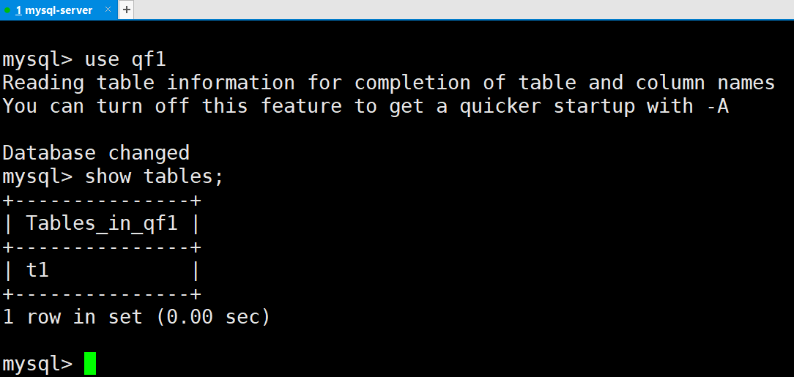Click the 'Database changed' message line

click(x=96, y=153)
